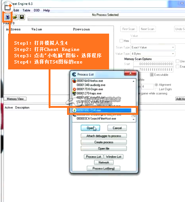Select the firefox.exe process entry
The image size is (185, 202).
click(90, 81)
